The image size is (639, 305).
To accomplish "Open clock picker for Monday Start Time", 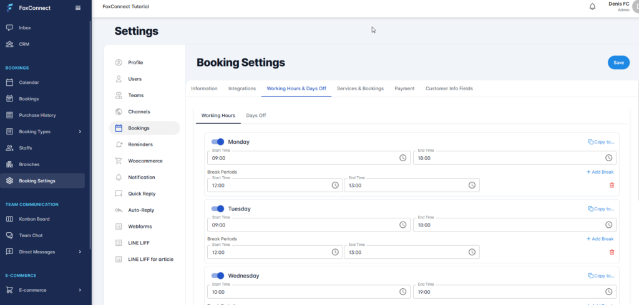I will [402, 158].
